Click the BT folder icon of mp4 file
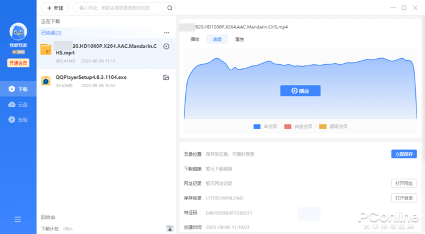Image resolution: width=425 pixels, height=234 pixels. tap(46, 50)
